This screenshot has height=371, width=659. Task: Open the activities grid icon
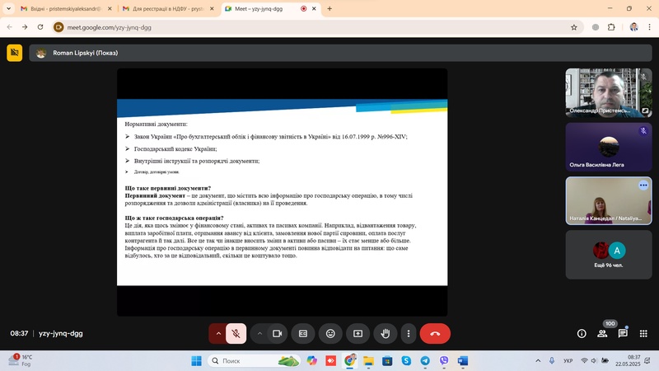pyautogui.click(x=643, y=334)
